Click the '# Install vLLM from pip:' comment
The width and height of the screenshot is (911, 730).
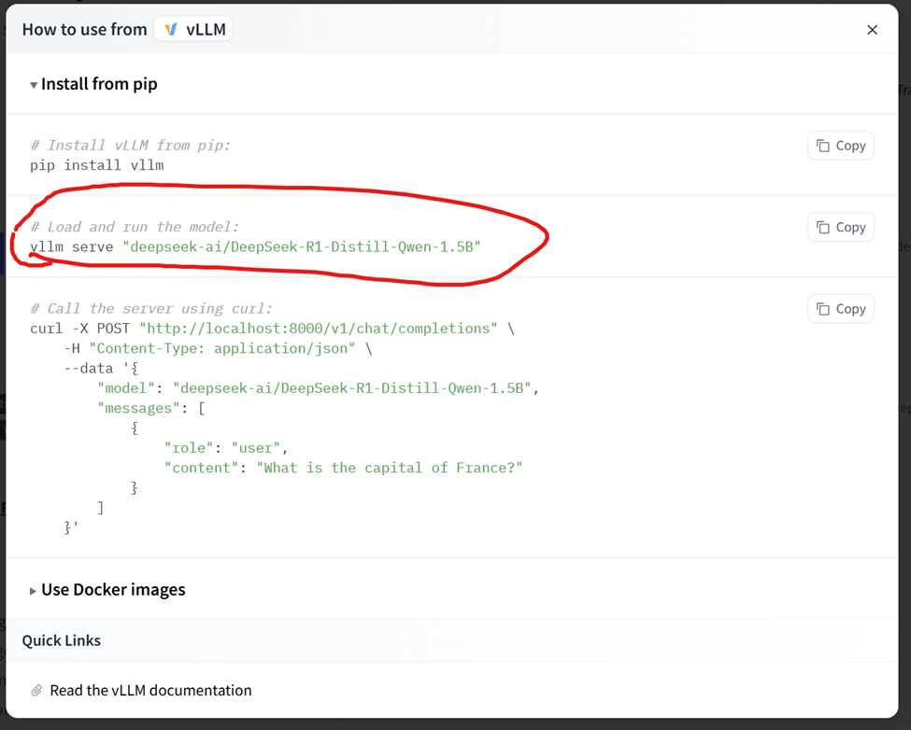tap(130, 146)
